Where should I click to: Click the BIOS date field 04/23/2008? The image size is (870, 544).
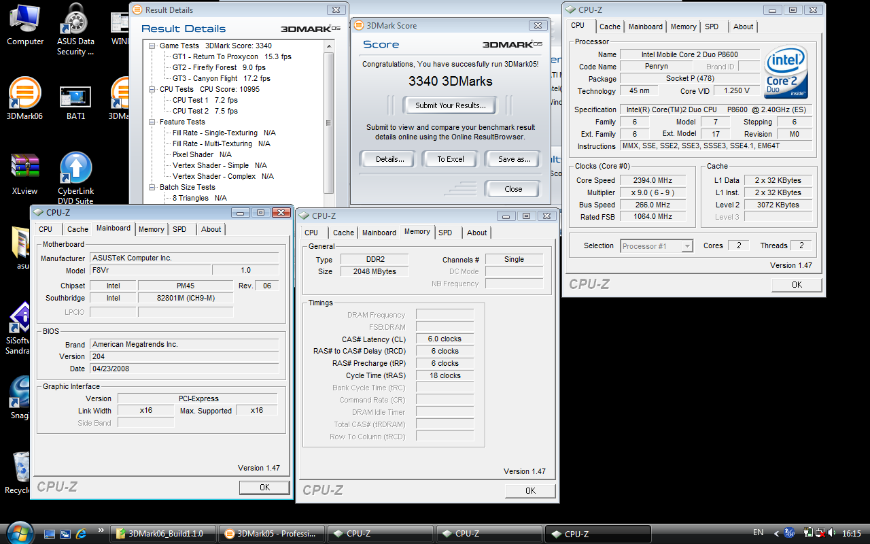tap(184, 369)
